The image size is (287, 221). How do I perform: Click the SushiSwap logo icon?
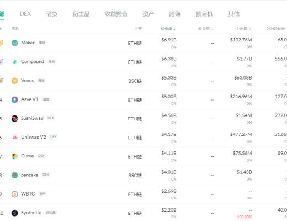coord(15,118)
